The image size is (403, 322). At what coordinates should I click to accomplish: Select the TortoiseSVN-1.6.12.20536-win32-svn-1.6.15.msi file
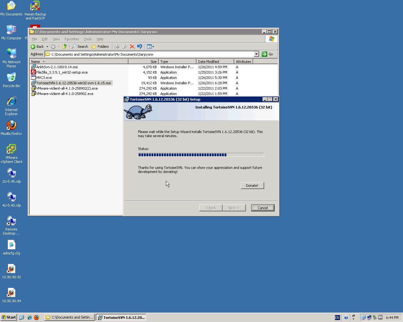coord(71,83)
